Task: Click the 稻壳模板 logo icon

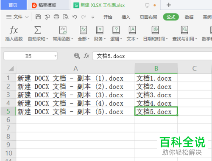Action: coord(34,6)
